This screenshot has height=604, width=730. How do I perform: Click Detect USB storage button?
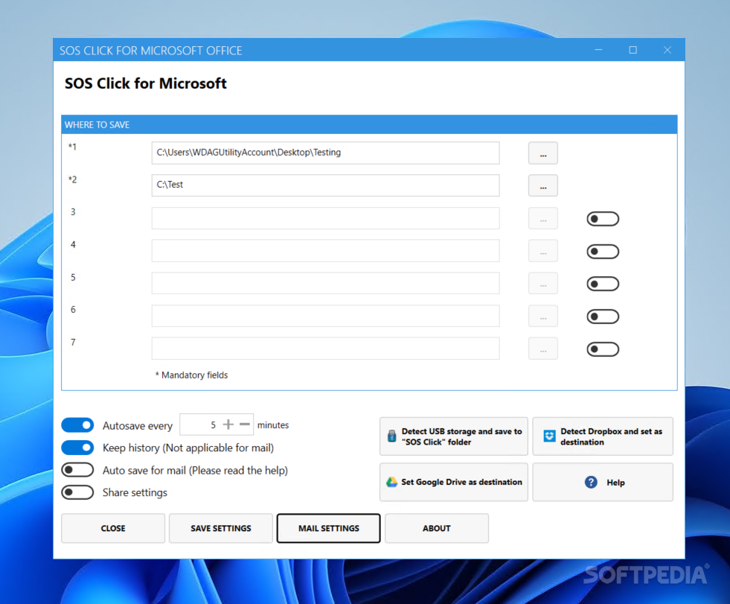click(x=454, y=436)
